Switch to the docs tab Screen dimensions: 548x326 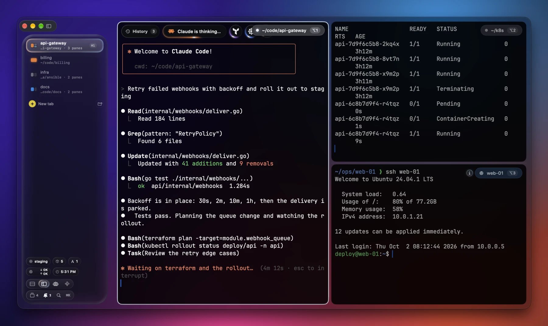click(65, 89)
